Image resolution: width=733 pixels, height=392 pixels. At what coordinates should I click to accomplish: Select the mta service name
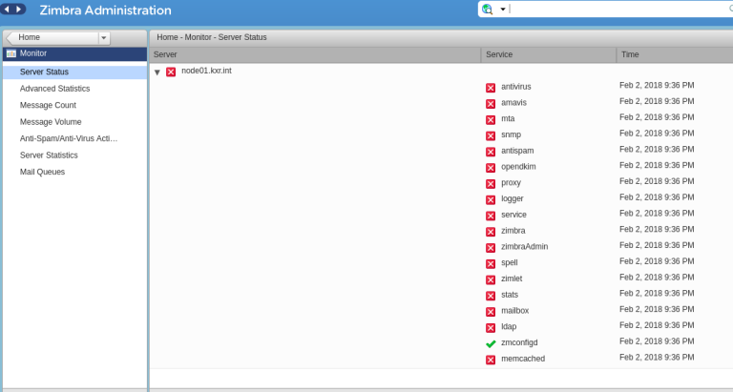[508, 118]
